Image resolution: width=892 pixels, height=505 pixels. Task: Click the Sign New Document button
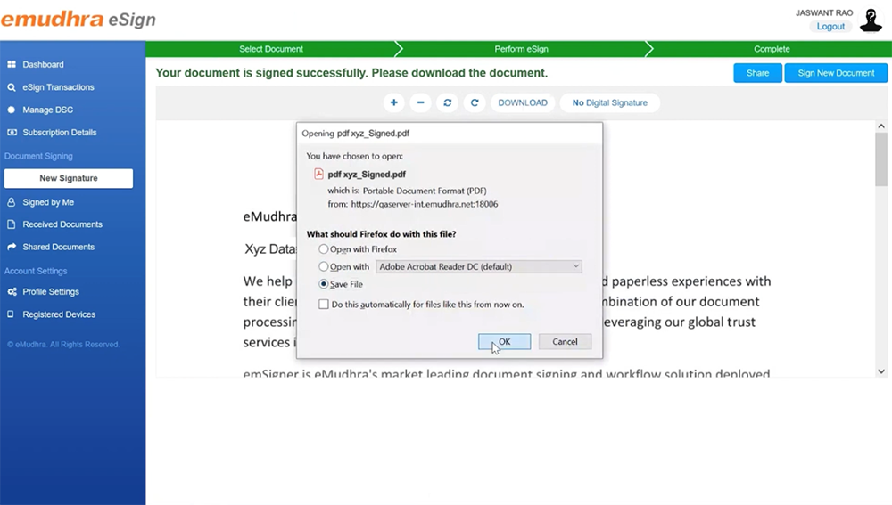(x=836, y=73)
